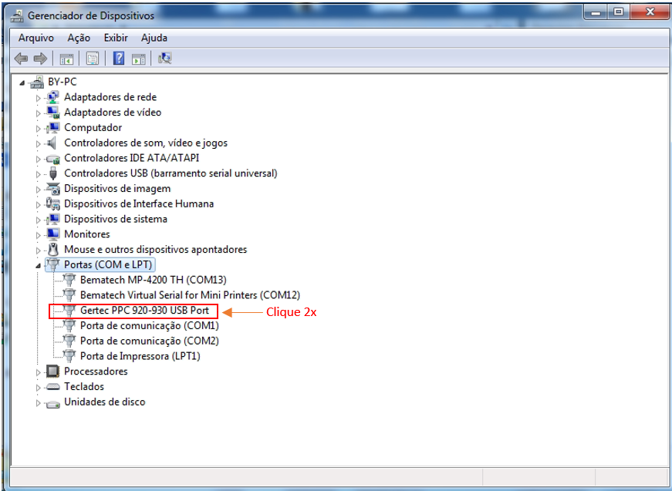Expand the Monitores node

pyautogui.click(x=38, y=235)
